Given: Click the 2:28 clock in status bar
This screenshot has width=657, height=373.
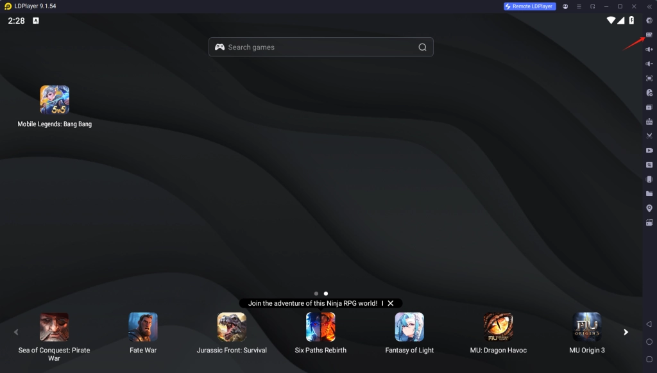Looking at the screenshot, I should [x=16, y=21].
